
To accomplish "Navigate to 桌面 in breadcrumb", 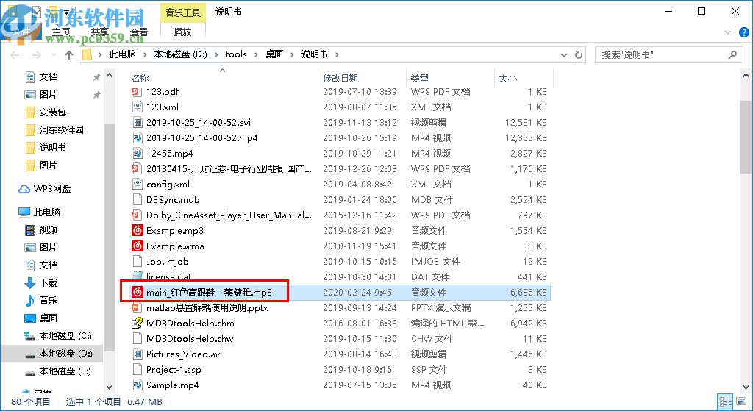I will (275, 54).
